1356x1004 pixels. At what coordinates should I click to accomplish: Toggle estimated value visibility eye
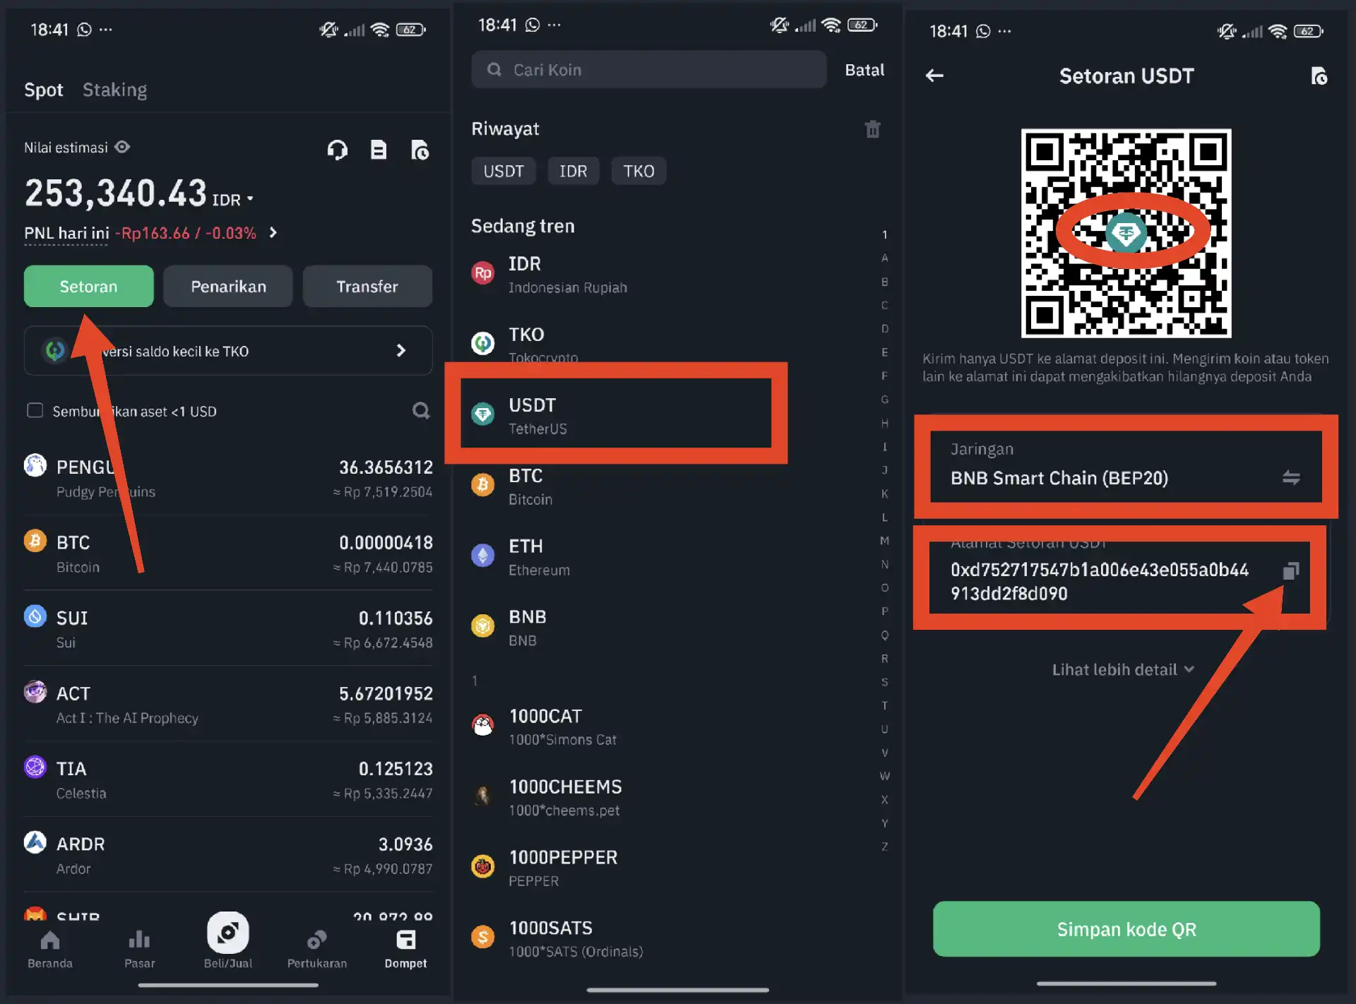coord(122,147)
